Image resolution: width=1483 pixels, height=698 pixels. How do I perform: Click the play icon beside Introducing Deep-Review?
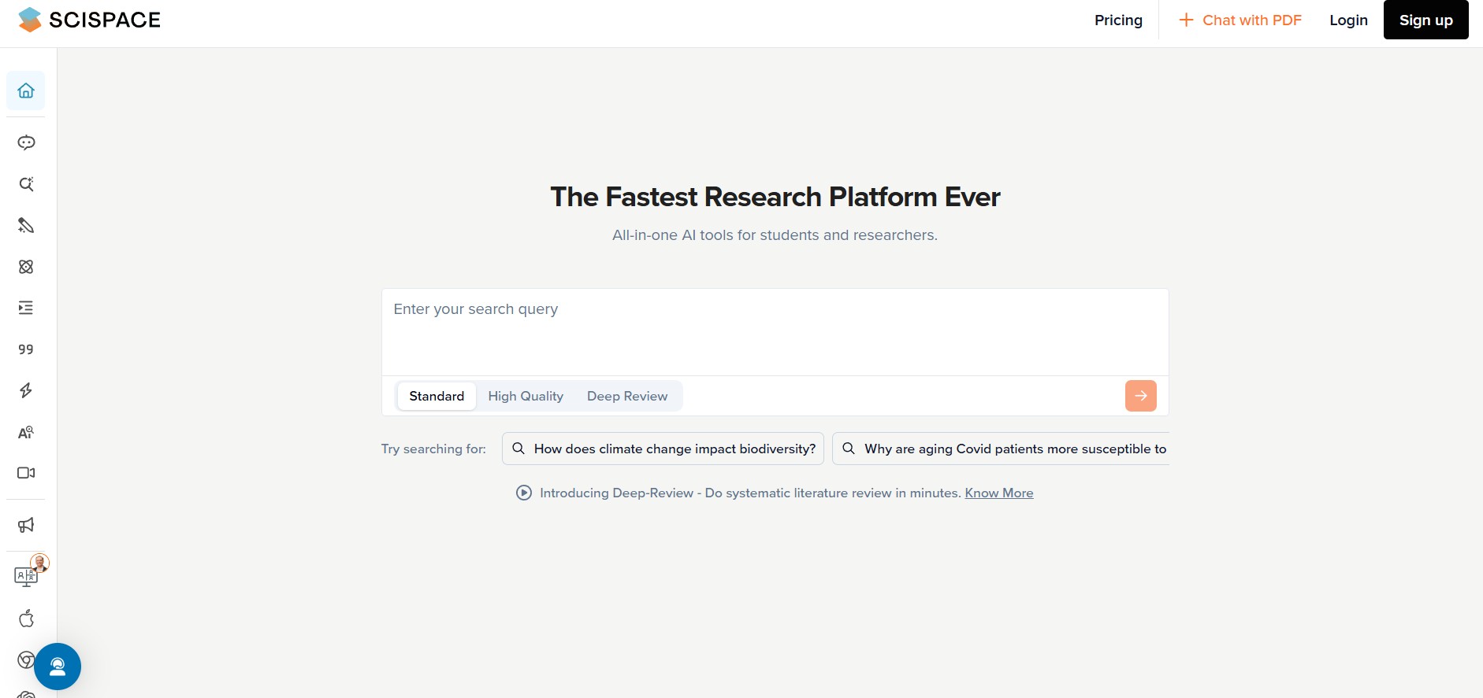(x=524, y=493)
